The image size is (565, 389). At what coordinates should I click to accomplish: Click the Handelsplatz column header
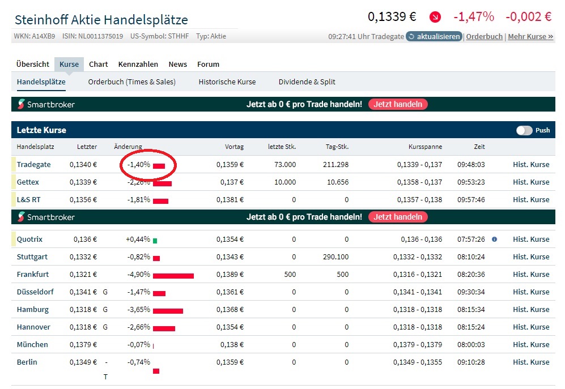(35, 147)
